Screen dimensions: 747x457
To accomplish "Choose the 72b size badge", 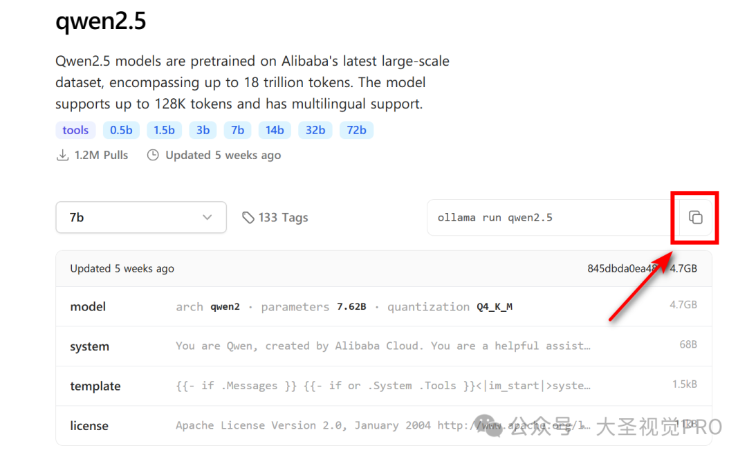I will (x=356, y=130).
